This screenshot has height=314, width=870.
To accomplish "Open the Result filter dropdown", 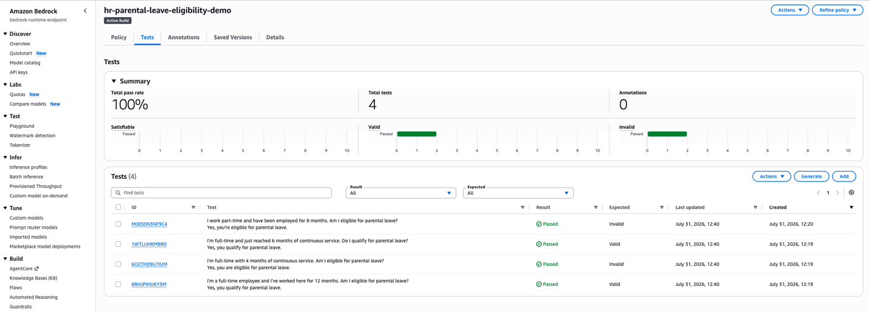I will [400, 193].
